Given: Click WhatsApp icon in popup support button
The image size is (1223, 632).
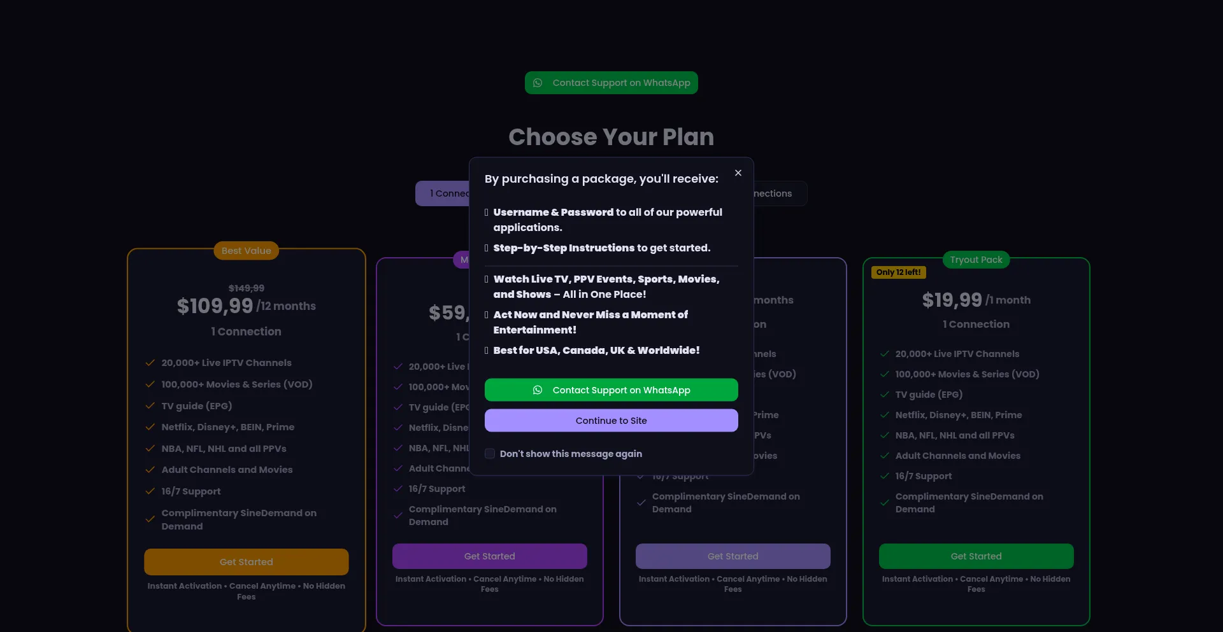Looking at the screenshot, I should tap(538, 390).
